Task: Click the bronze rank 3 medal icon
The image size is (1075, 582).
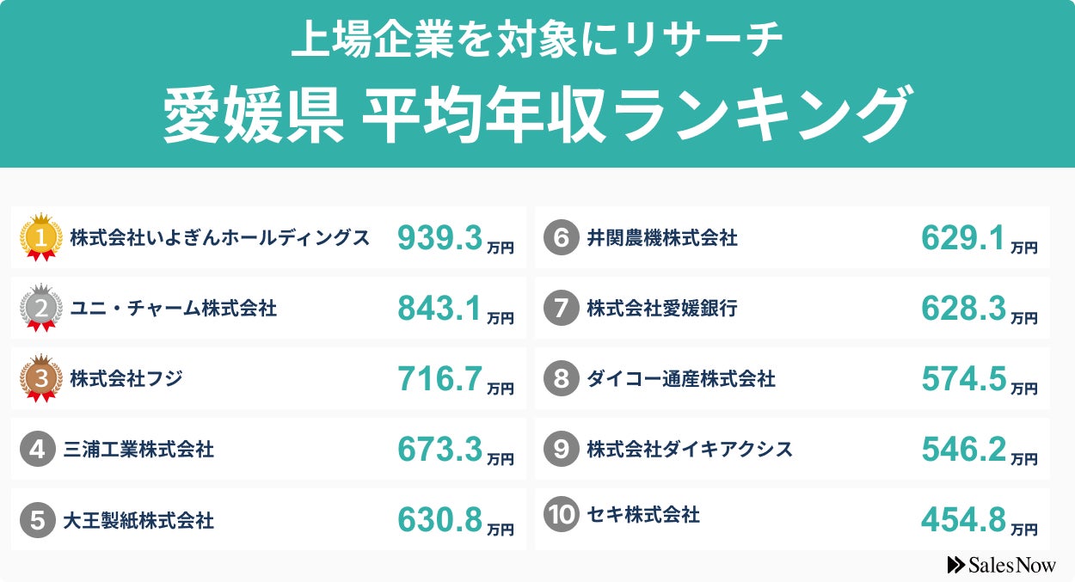Action: coord(41,378)
